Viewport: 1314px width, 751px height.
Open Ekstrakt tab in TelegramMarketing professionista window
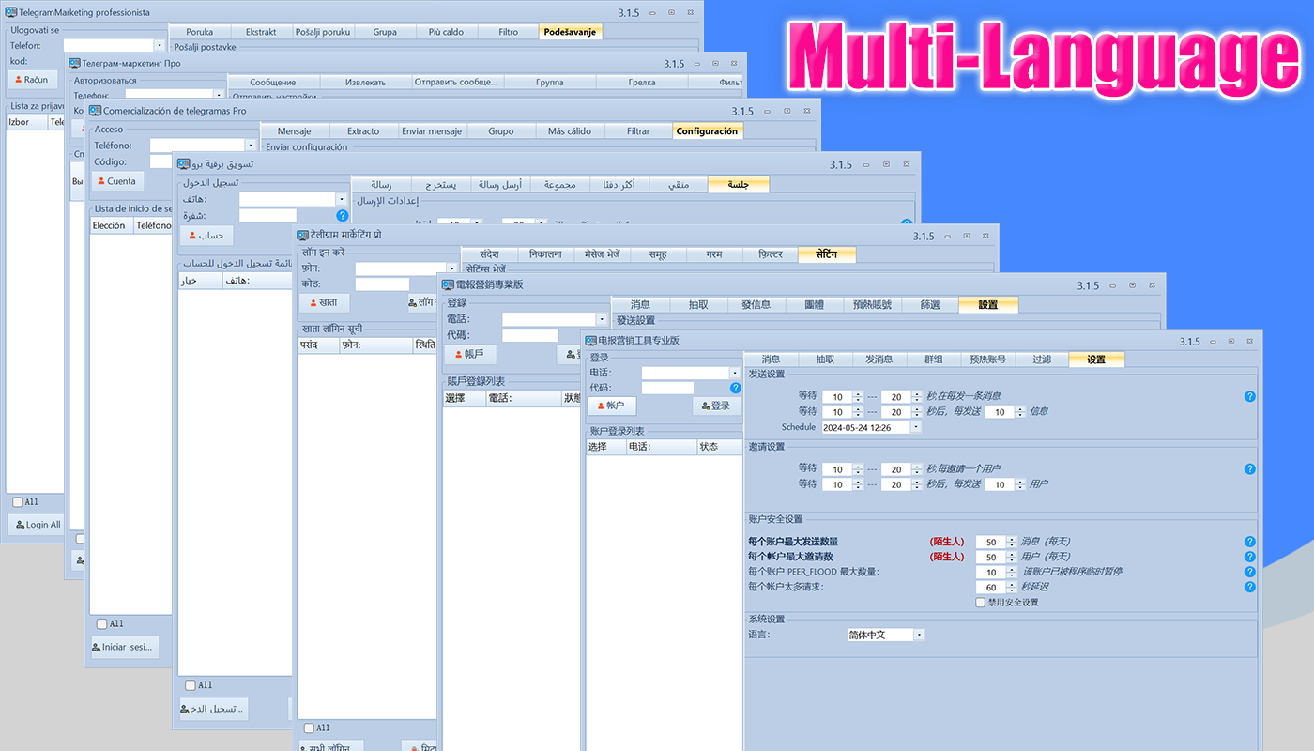coord(261,32)
